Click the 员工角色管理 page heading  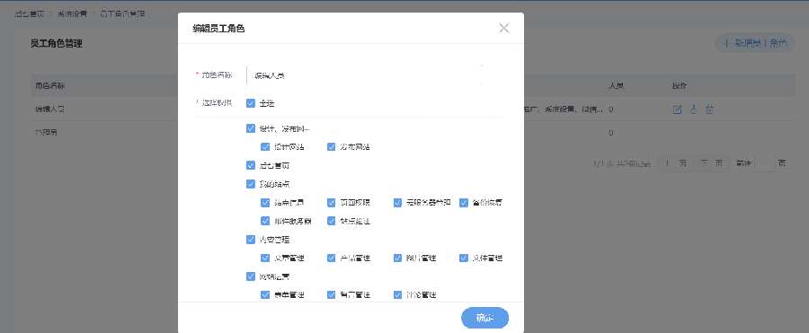tap(57, 44)
